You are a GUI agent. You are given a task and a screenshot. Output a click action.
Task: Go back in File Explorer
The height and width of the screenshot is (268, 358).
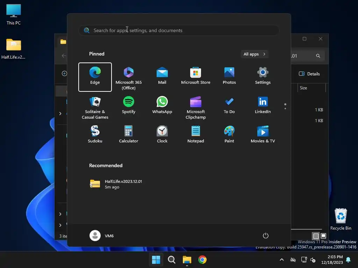tap(64, 56)
